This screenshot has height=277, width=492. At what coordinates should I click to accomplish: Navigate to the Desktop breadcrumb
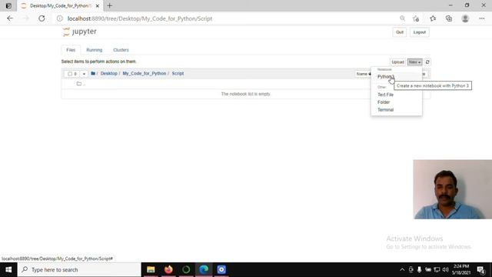pyautogui.click(x=109, y=74)
